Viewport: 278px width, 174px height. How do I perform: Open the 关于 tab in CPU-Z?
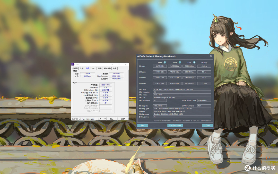coord(115,68)
